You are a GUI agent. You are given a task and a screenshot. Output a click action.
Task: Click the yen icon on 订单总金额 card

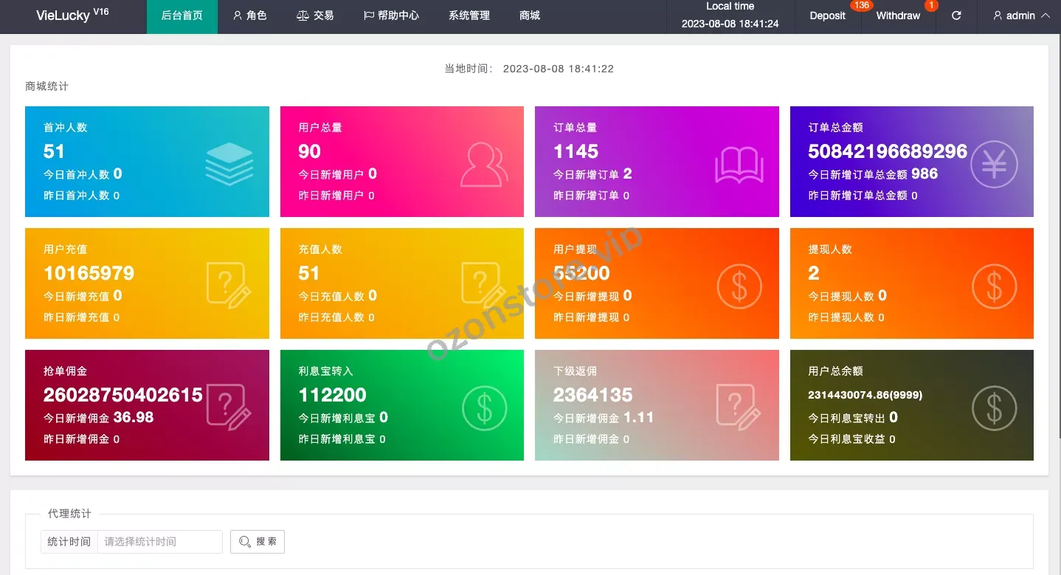[x=993, y=164]
